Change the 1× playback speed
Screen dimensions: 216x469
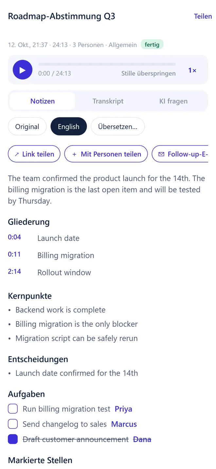192,70
